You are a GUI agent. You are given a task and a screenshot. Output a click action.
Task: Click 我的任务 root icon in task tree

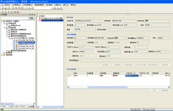pyautogui.click(x=4, y=21)
